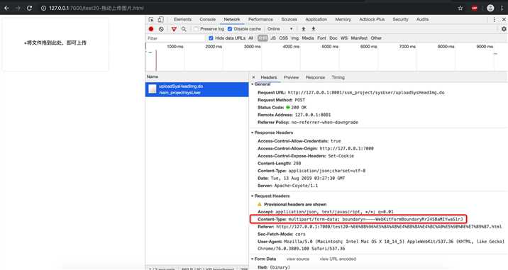Click view URL encoded link
Image resolution: width=508 pixels, height=270 pixels.
pos(338,259)
